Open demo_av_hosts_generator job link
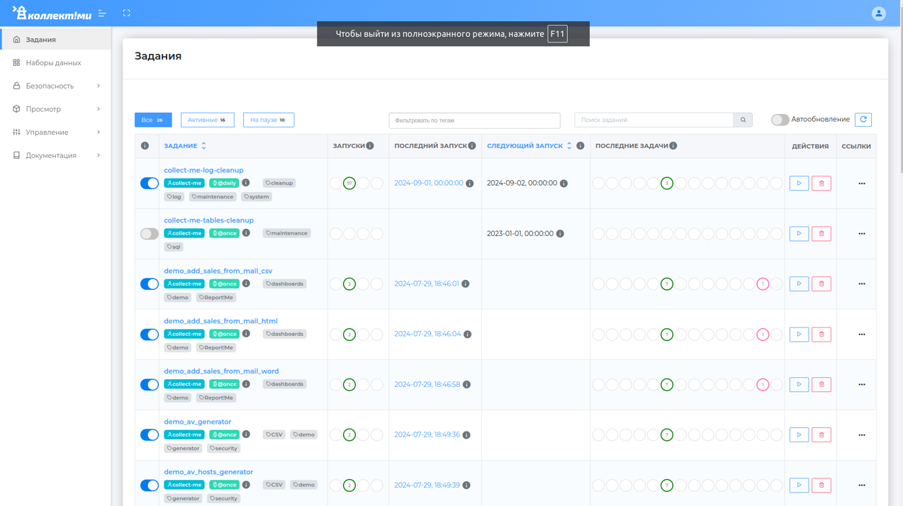The width and height of the screenshot is (903, 506). coord(208,472)
